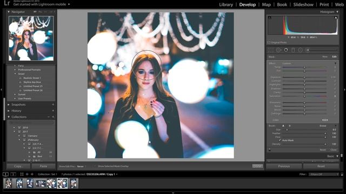Collapse the Collections panel

pos(9,117)
